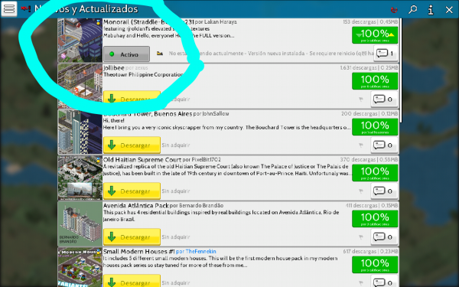459x287 pixels.
Task: Open Bouchard Tower comments button
Action: (384, 145)
